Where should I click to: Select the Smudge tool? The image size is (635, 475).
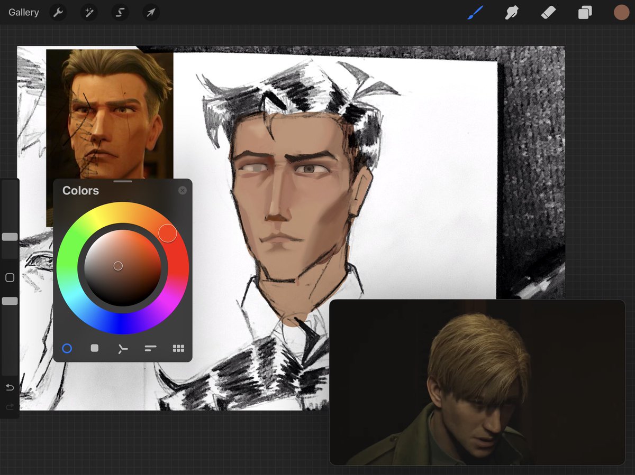click(512, 12)
